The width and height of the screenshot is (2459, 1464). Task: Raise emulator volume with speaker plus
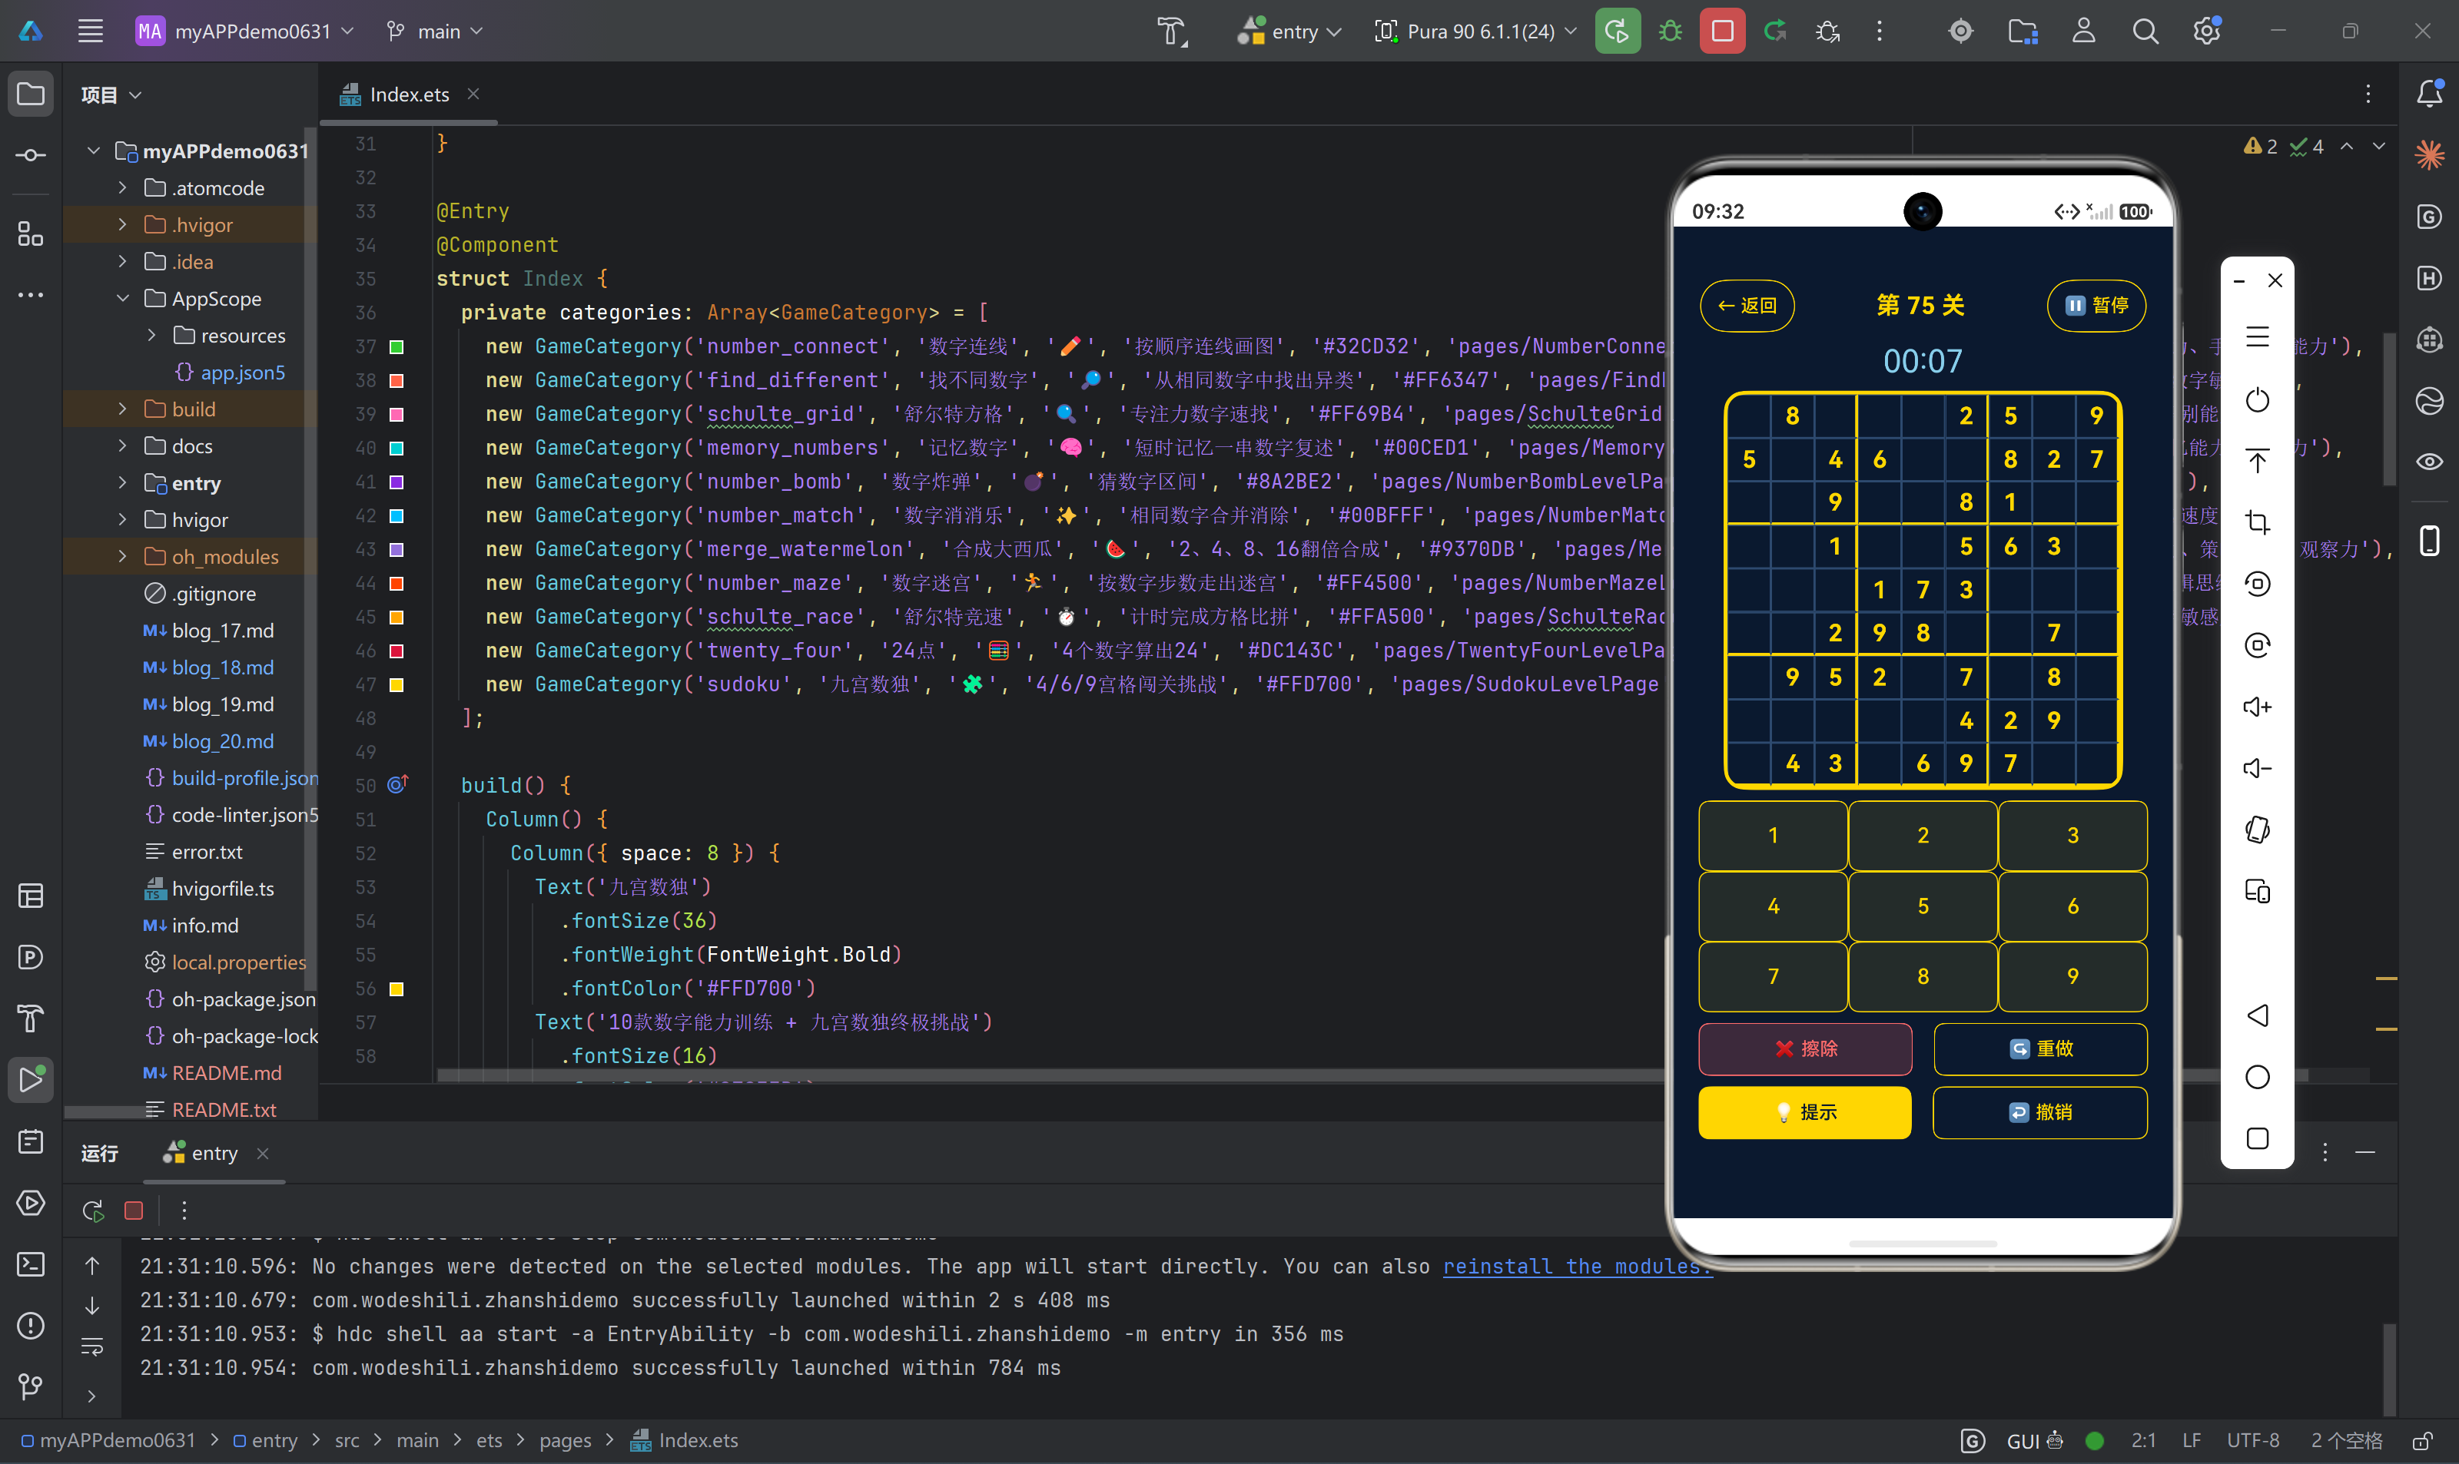pos(2257,707)
